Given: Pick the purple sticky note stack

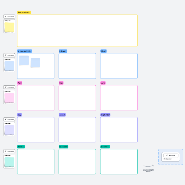Looking at the screenshot, I should click(x=9, y=130).
